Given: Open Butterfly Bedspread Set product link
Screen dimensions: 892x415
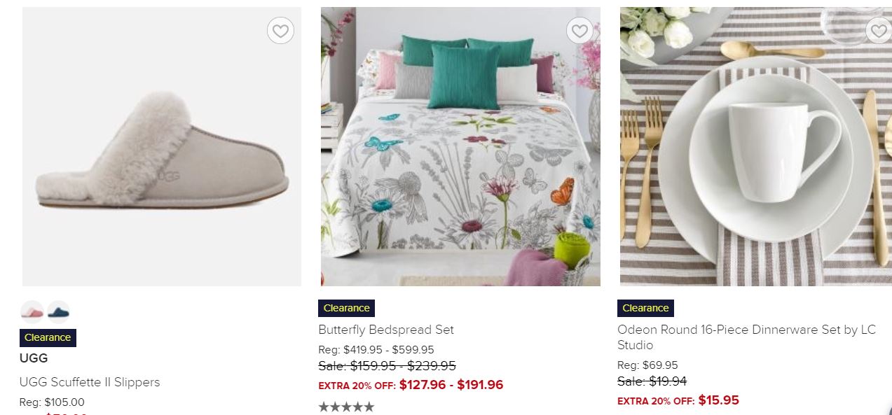Looking at the screenshot, I should [386, 330].
